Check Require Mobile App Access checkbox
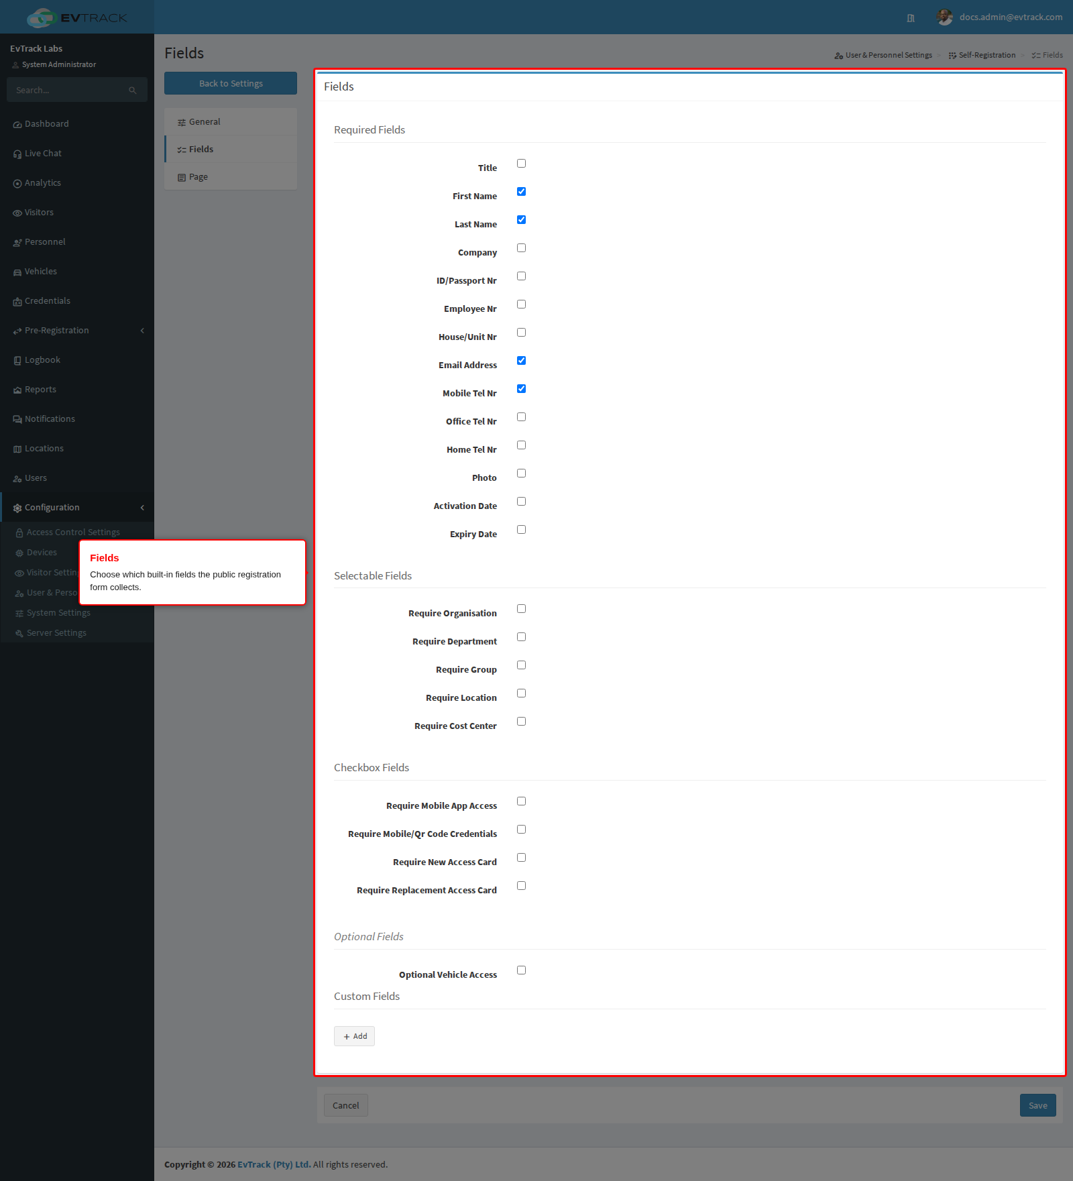The height and width of the screenshot is (1181, 1073). click(x=521, y=801)
